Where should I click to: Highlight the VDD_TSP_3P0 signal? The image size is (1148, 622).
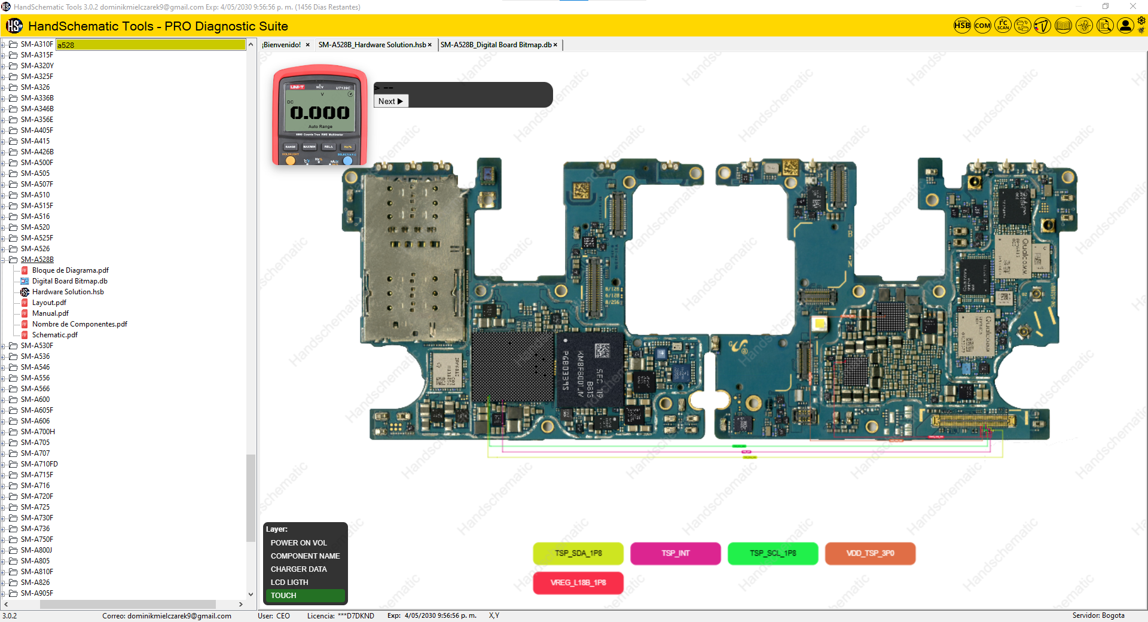coord(870,553)
